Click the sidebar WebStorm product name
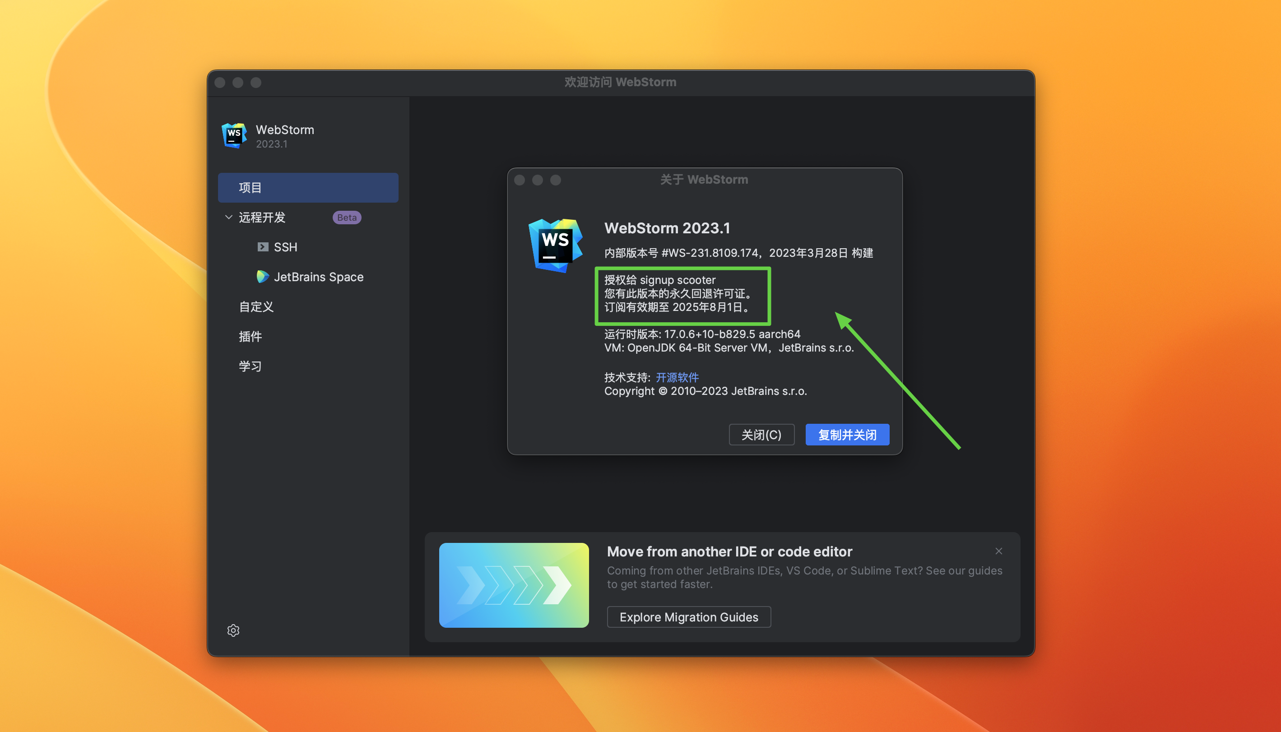The height and width of the screenshot is (732, 1281). coord(285,130)
